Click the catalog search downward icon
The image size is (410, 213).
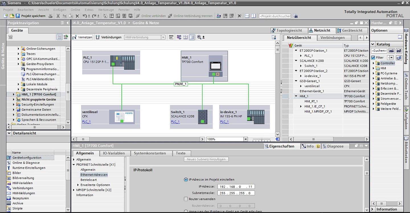(x=391, y=51)
